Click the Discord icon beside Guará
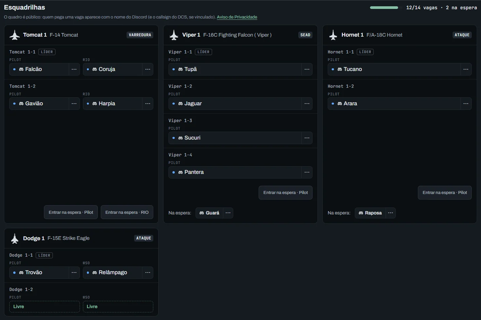Viewport: 481px width, 320px height. click(x=202, y=213)
